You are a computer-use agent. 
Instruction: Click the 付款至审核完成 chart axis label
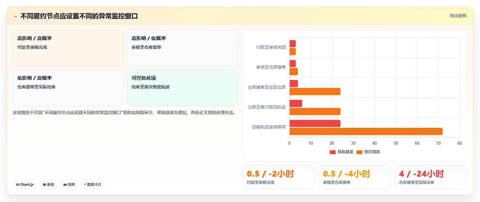tap(271, 47)
